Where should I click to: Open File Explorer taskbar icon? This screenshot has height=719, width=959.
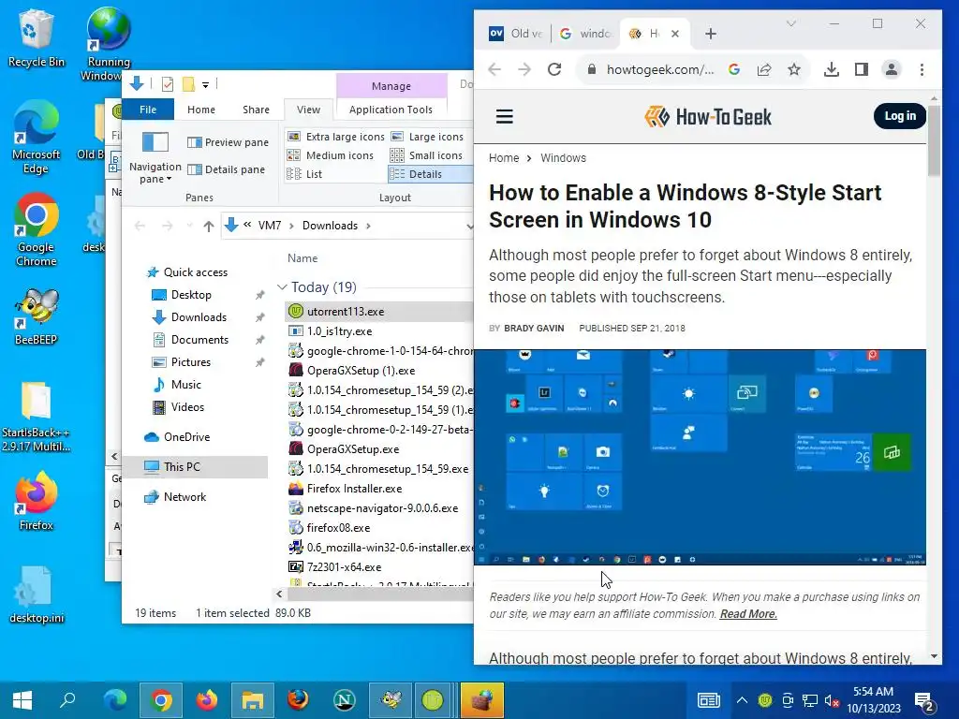click(252, 699)
